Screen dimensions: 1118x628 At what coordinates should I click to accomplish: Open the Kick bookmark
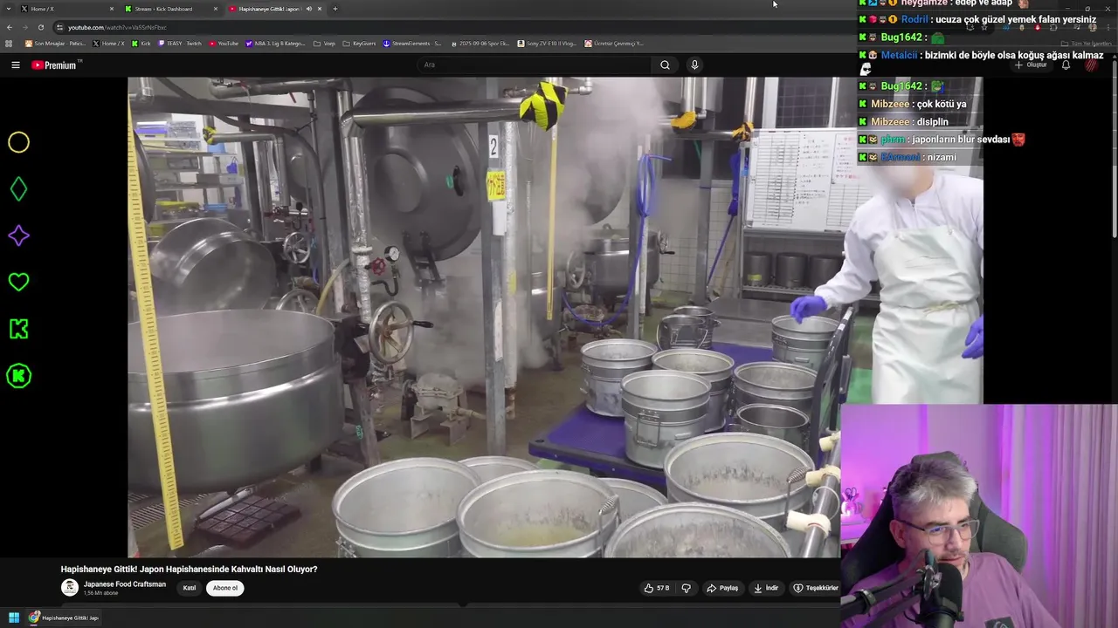pos(141,44)
